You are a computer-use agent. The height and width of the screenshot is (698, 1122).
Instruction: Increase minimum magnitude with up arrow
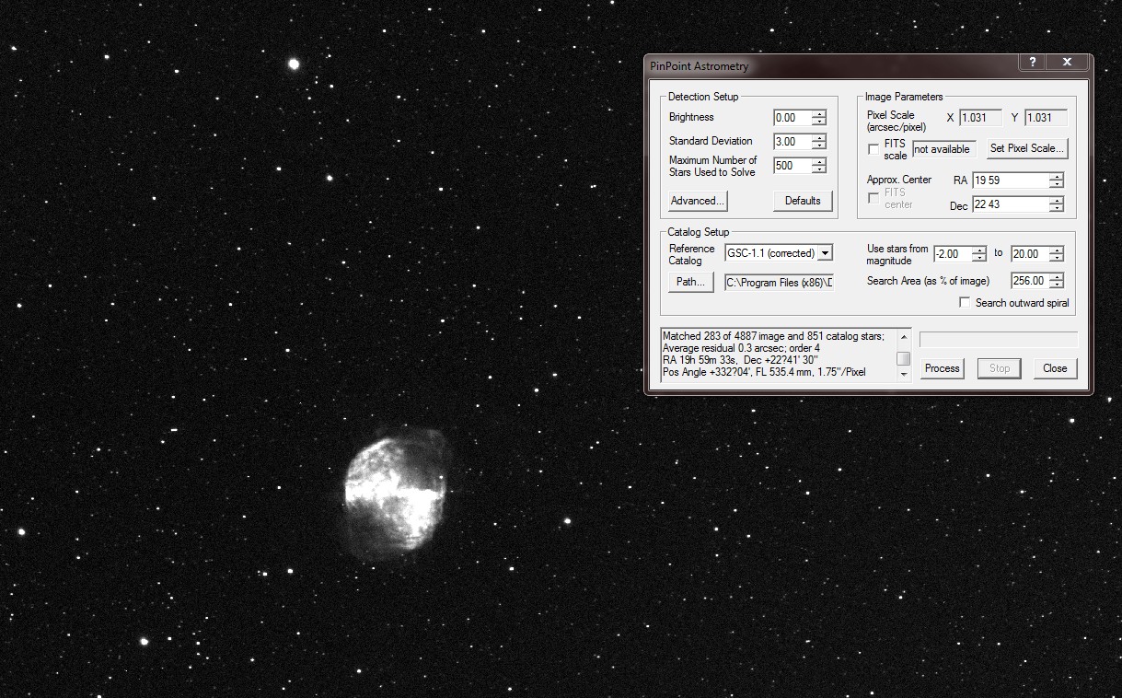coord(979,250)
